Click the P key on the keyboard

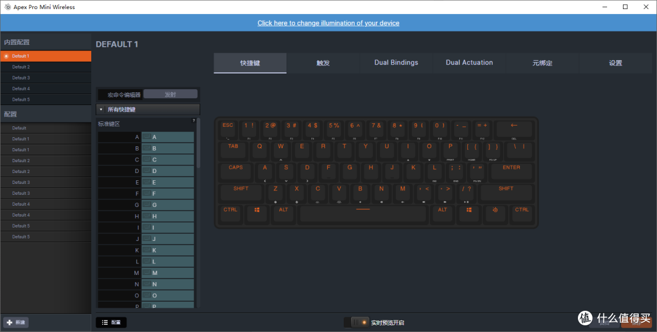click(x=450, y=150)
